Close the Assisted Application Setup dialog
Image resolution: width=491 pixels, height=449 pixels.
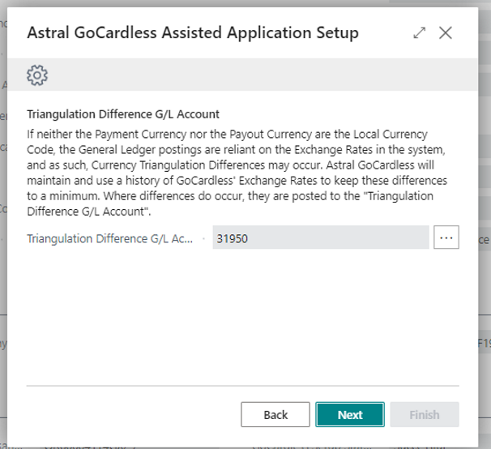(x=445, y=33)
